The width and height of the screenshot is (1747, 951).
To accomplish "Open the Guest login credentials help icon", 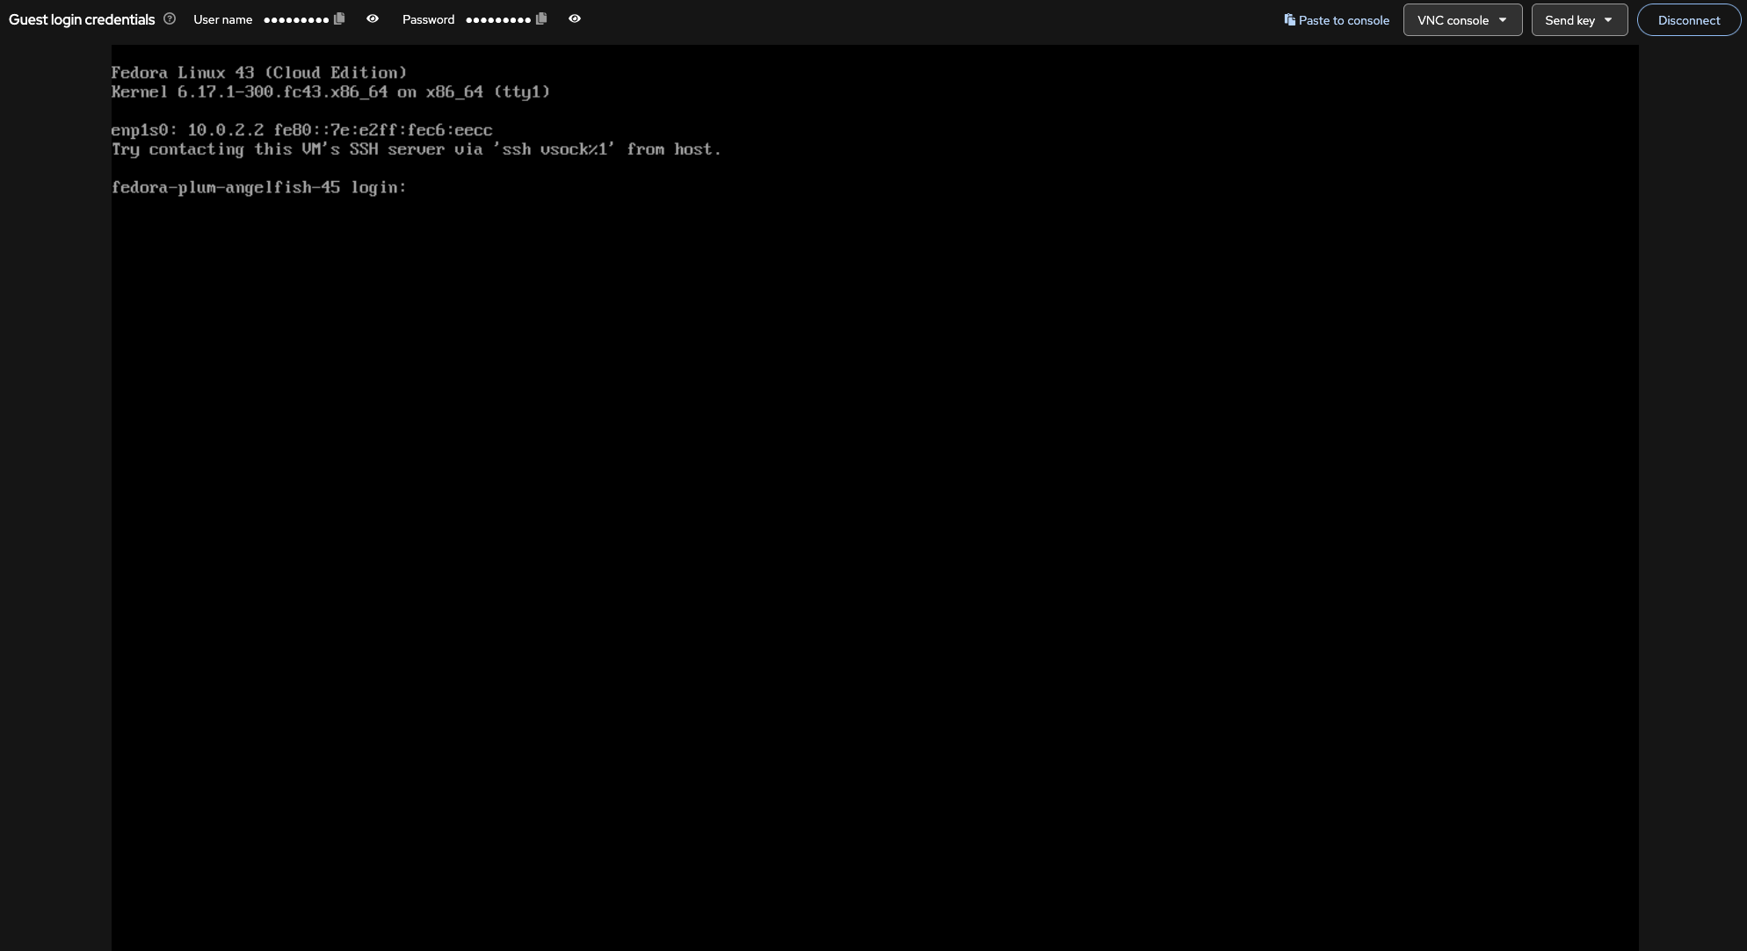I will [170, 18].
